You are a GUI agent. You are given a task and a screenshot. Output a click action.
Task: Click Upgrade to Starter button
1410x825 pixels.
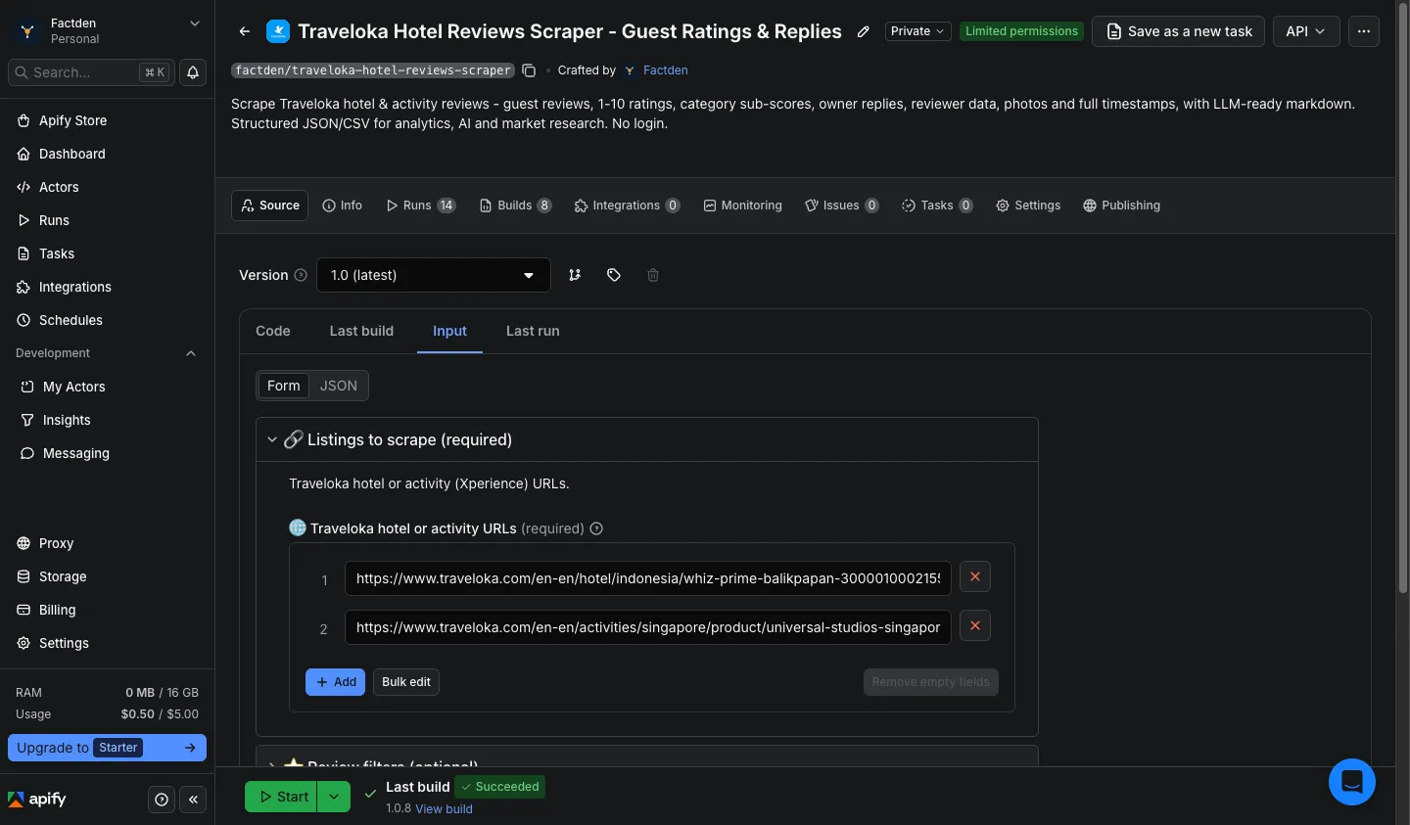(x=107, y=748)
